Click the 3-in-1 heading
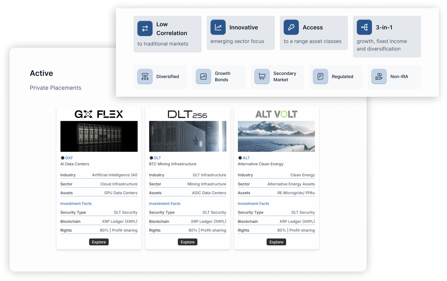Image resolution: width=447 pixels, height=281 pixels. pos(384,27)
